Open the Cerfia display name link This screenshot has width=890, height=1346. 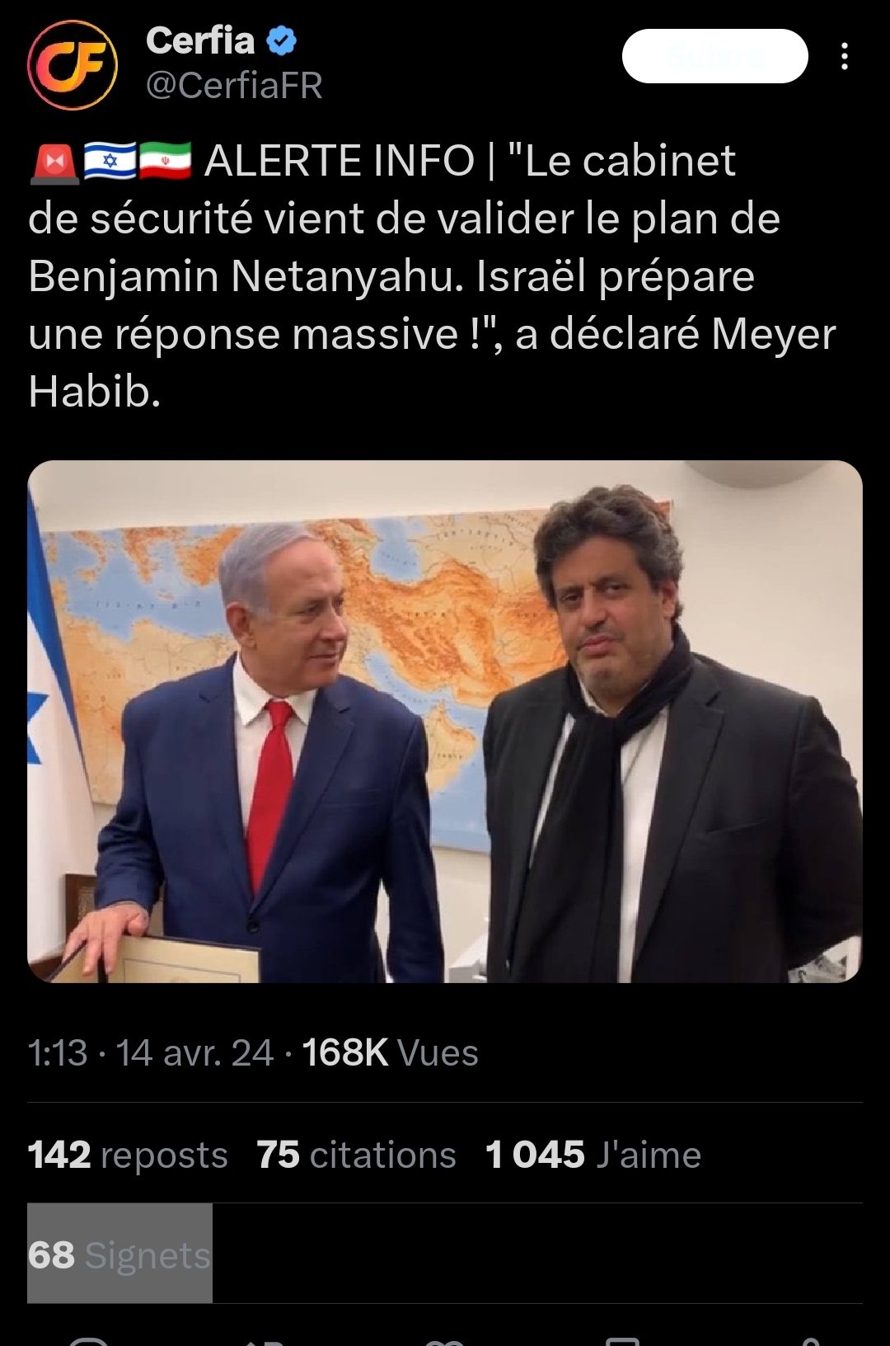[200, 40]
